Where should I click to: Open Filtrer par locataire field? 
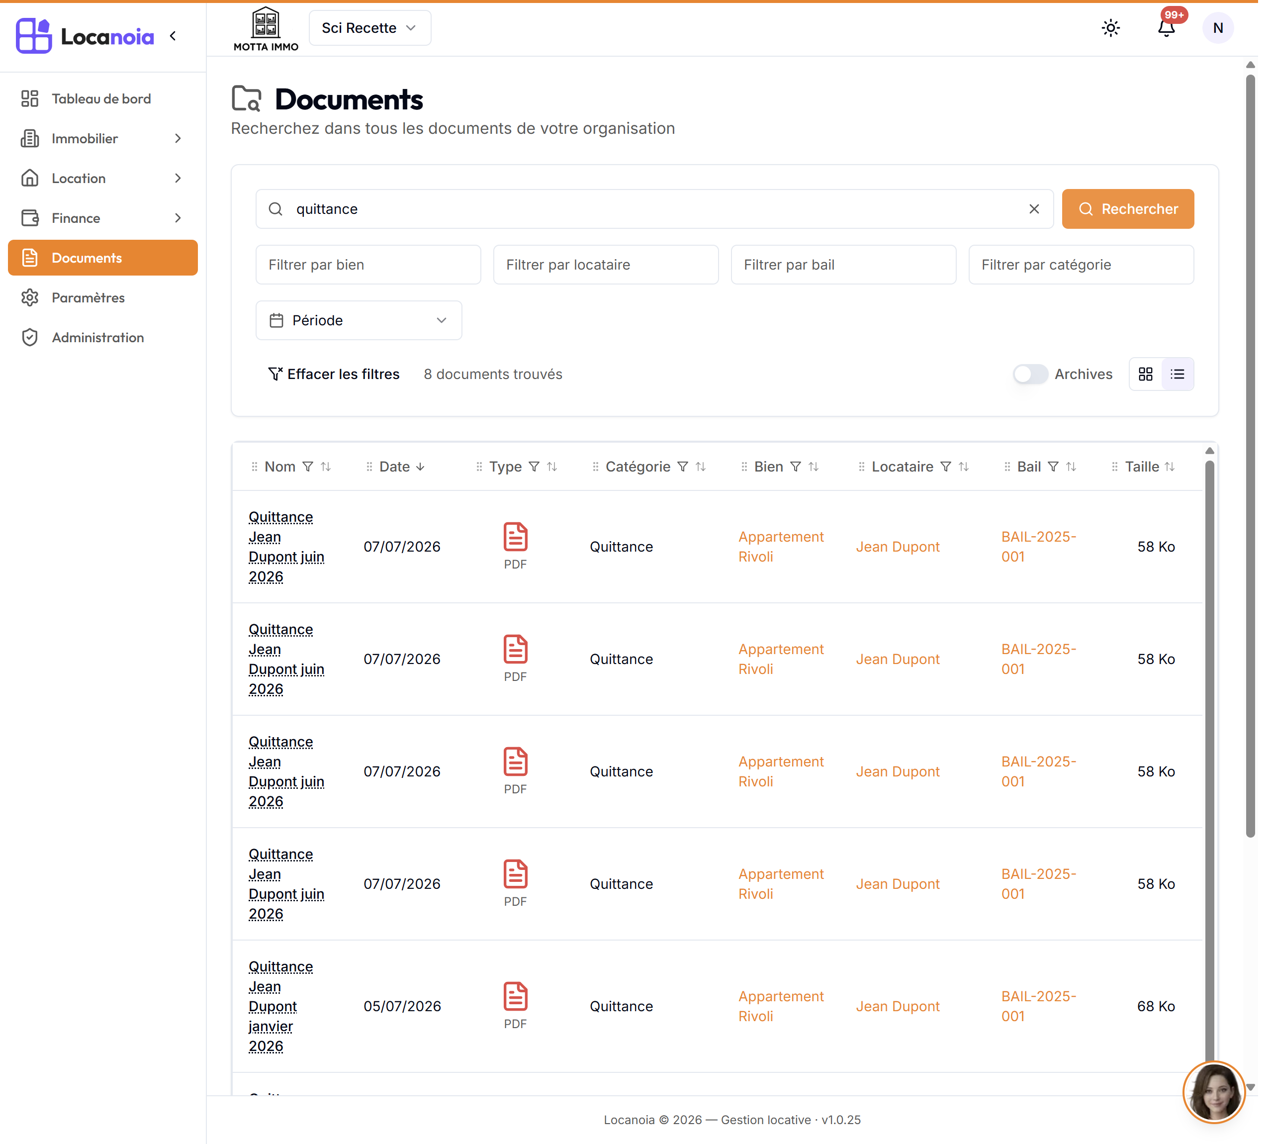tap(606, 265)
